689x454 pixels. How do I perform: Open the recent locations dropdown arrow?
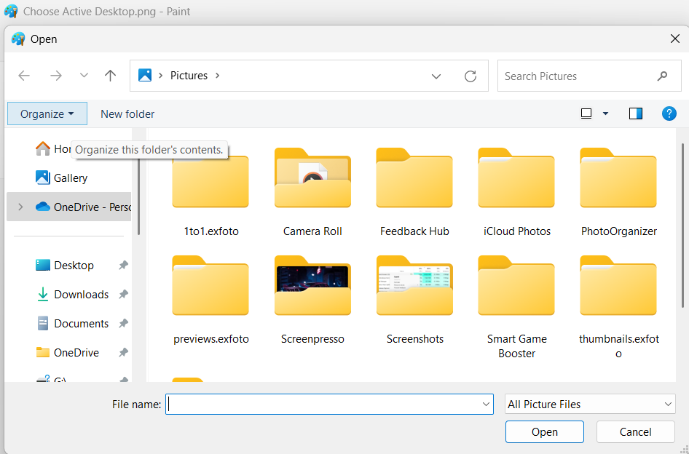(84, 76)
